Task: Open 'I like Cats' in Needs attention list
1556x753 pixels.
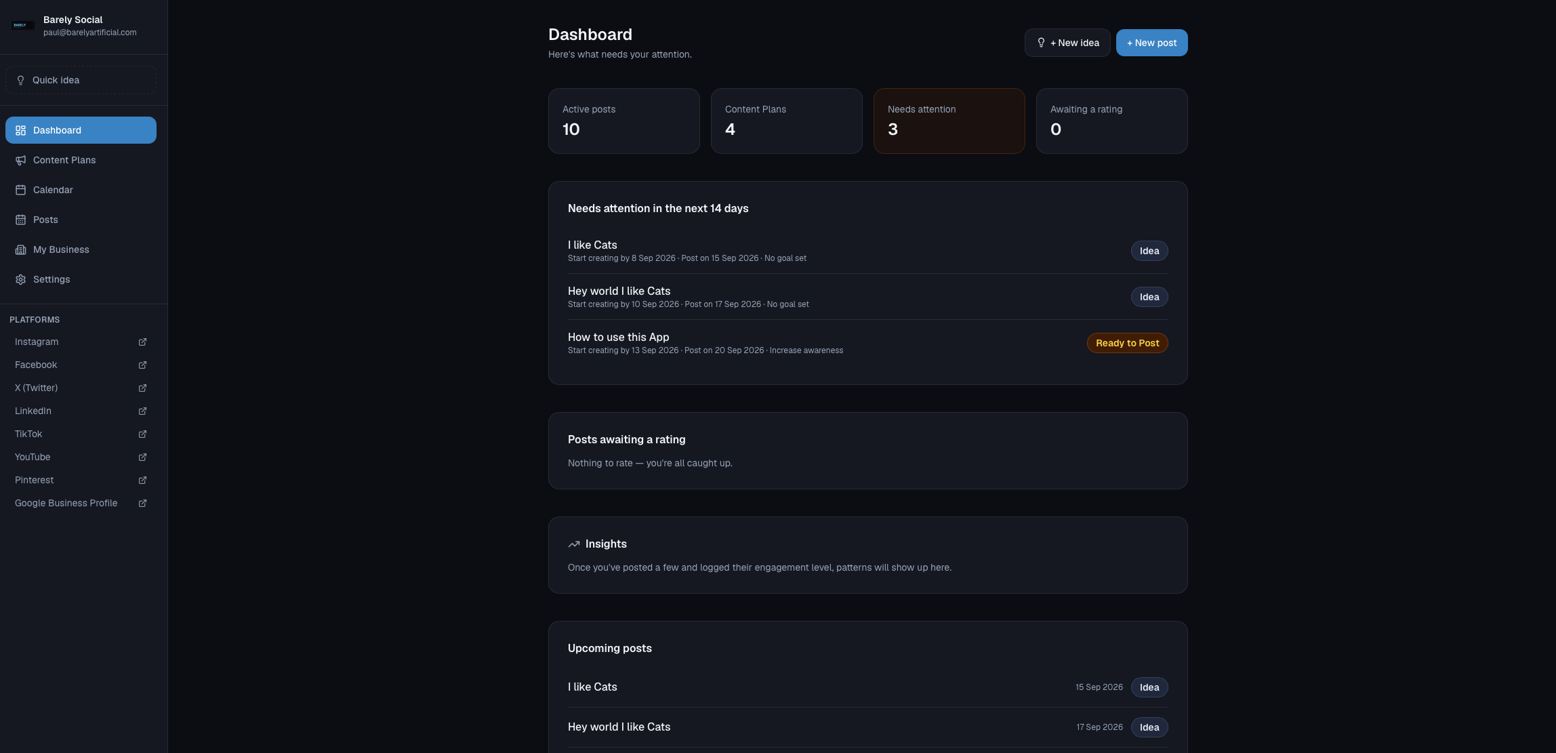Action: (x=867, y=251)
